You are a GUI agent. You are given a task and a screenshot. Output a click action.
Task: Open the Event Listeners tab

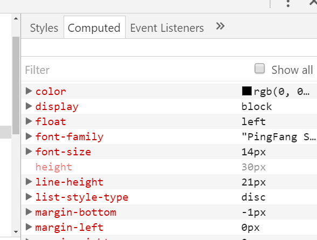coord(167,28)
